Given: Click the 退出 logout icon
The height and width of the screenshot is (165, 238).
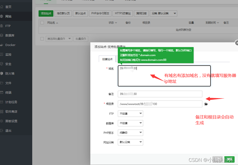Looking at the screenshot, I should coord(2,131).
